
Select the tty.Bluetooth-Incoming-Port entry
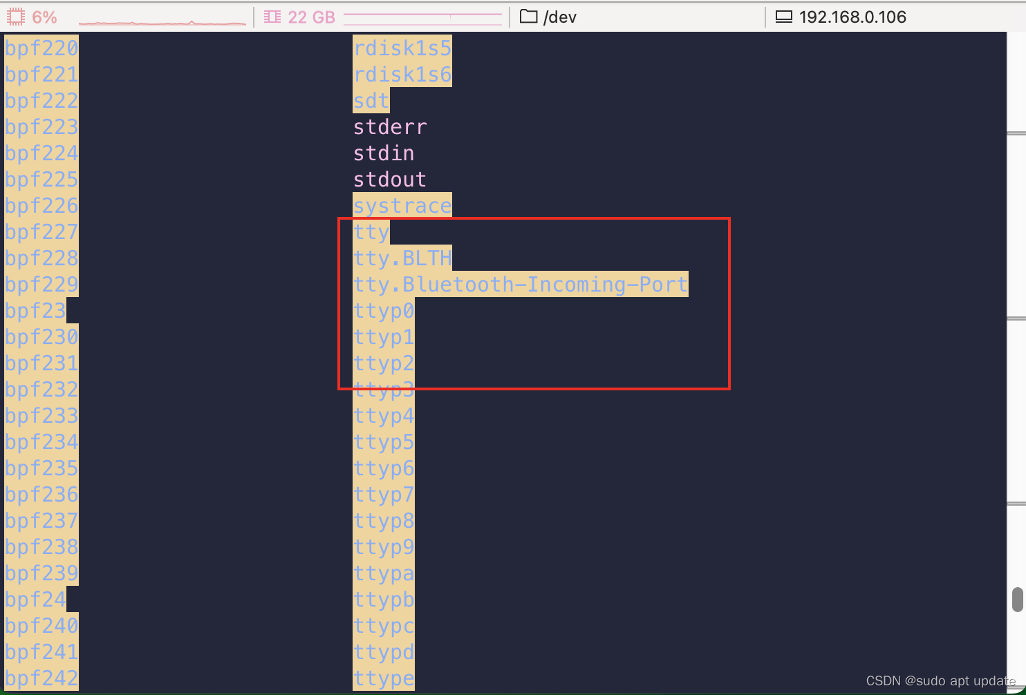[x=520, y=284]
